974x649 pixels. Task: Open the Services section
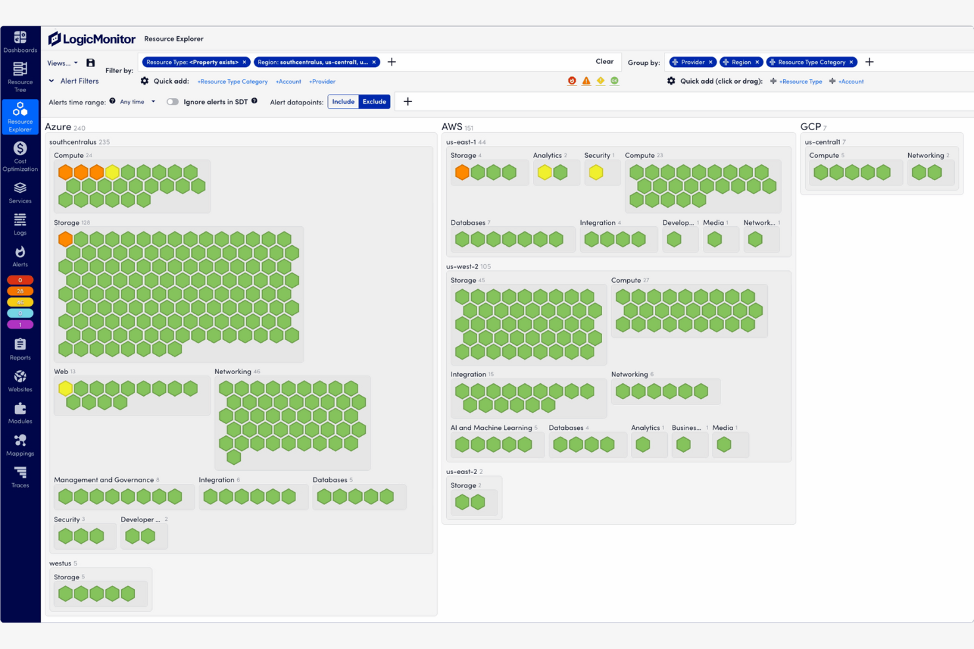tap(20, 193)
